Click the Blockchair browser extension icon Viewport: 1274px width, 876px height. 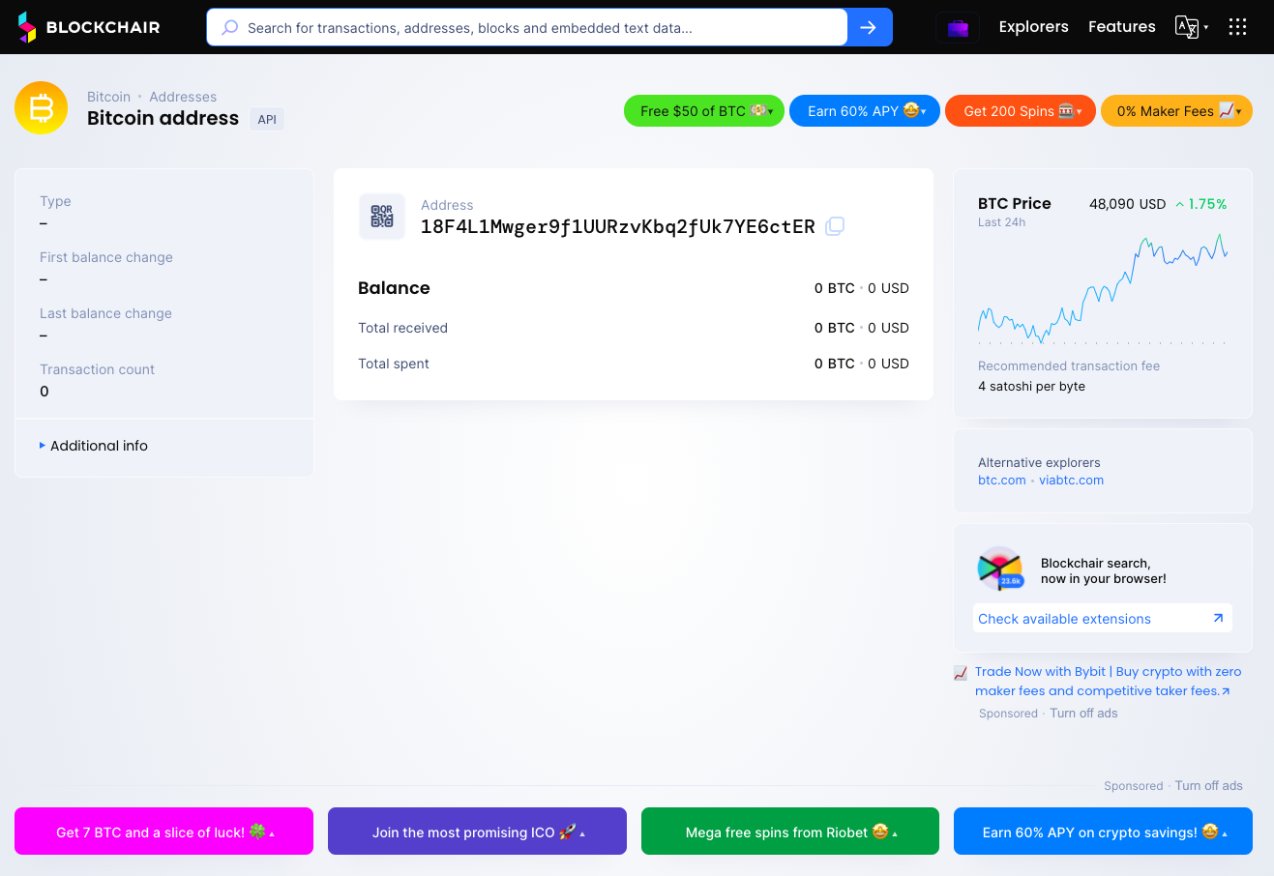click(x=1000, y=569)
